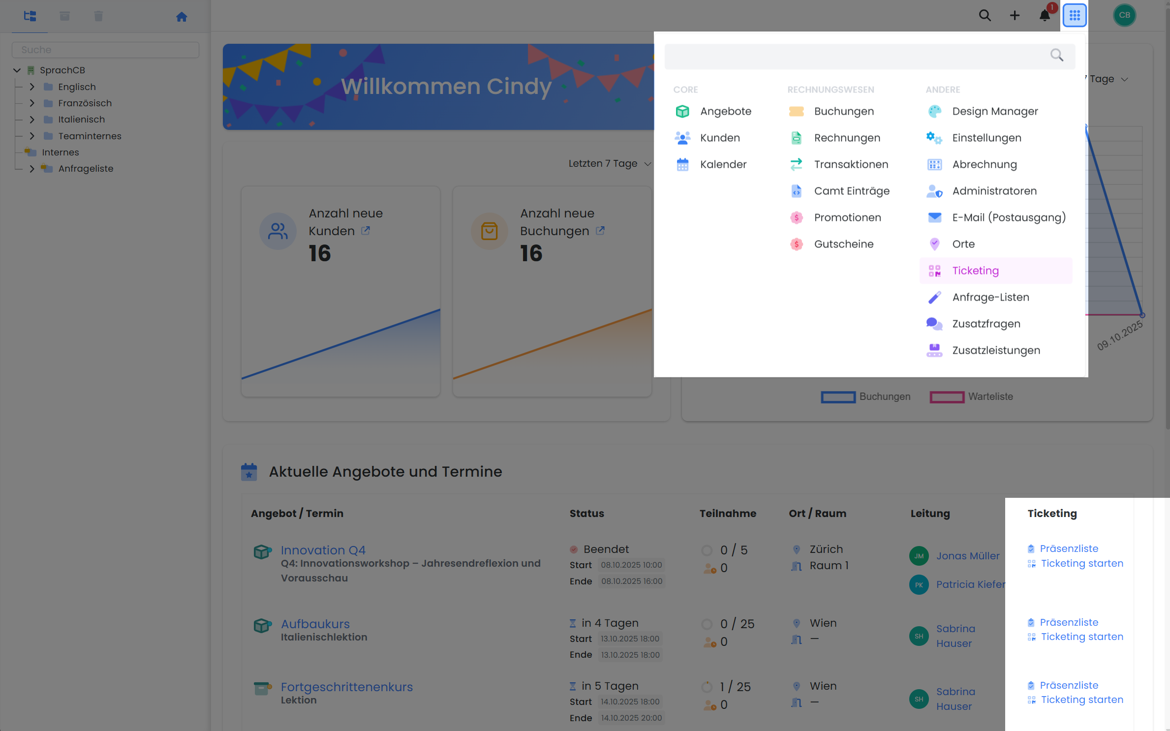This screenshot has height=731, width=1170.
Task: Click the plus icon in the top bar
Action: [1015, 15]
